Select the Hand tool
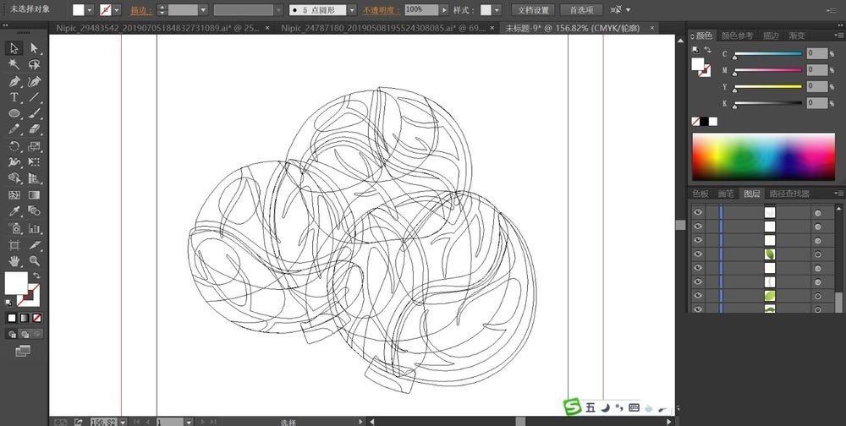The width and height of the screenshot is (846, 426). tap(14, 261)
